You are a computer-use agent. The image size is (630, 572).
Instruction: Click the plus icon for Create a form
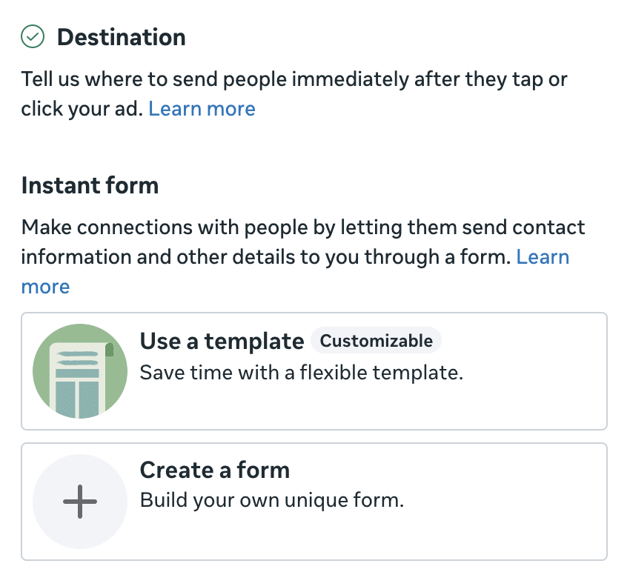(x=80, y=502)
